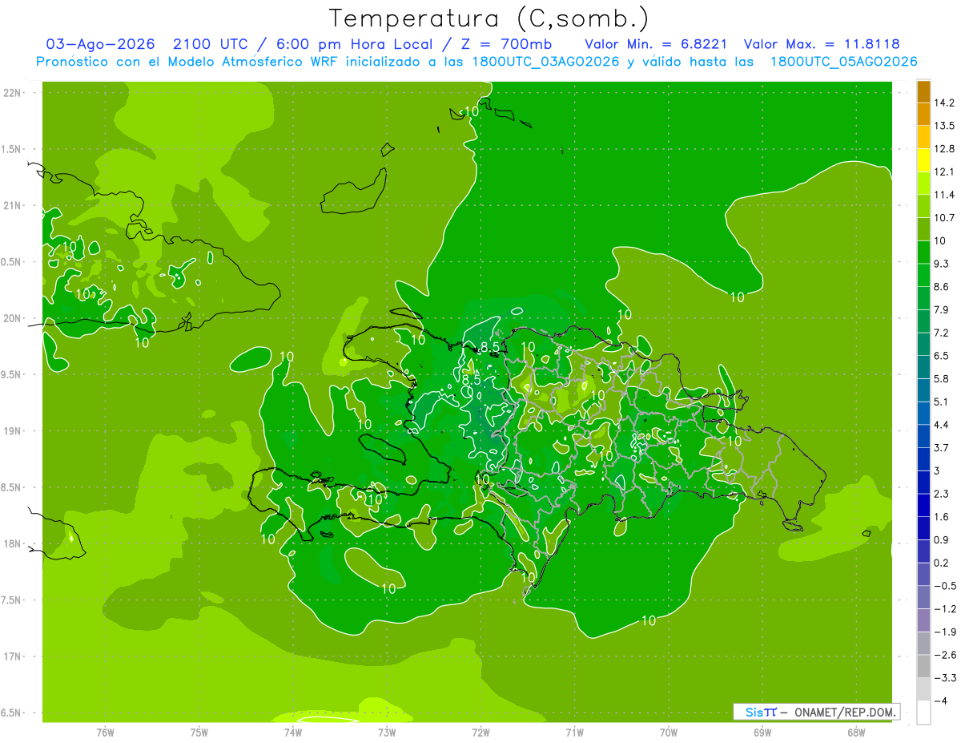Click the '70W' longitude axis label

pos(669,732)
